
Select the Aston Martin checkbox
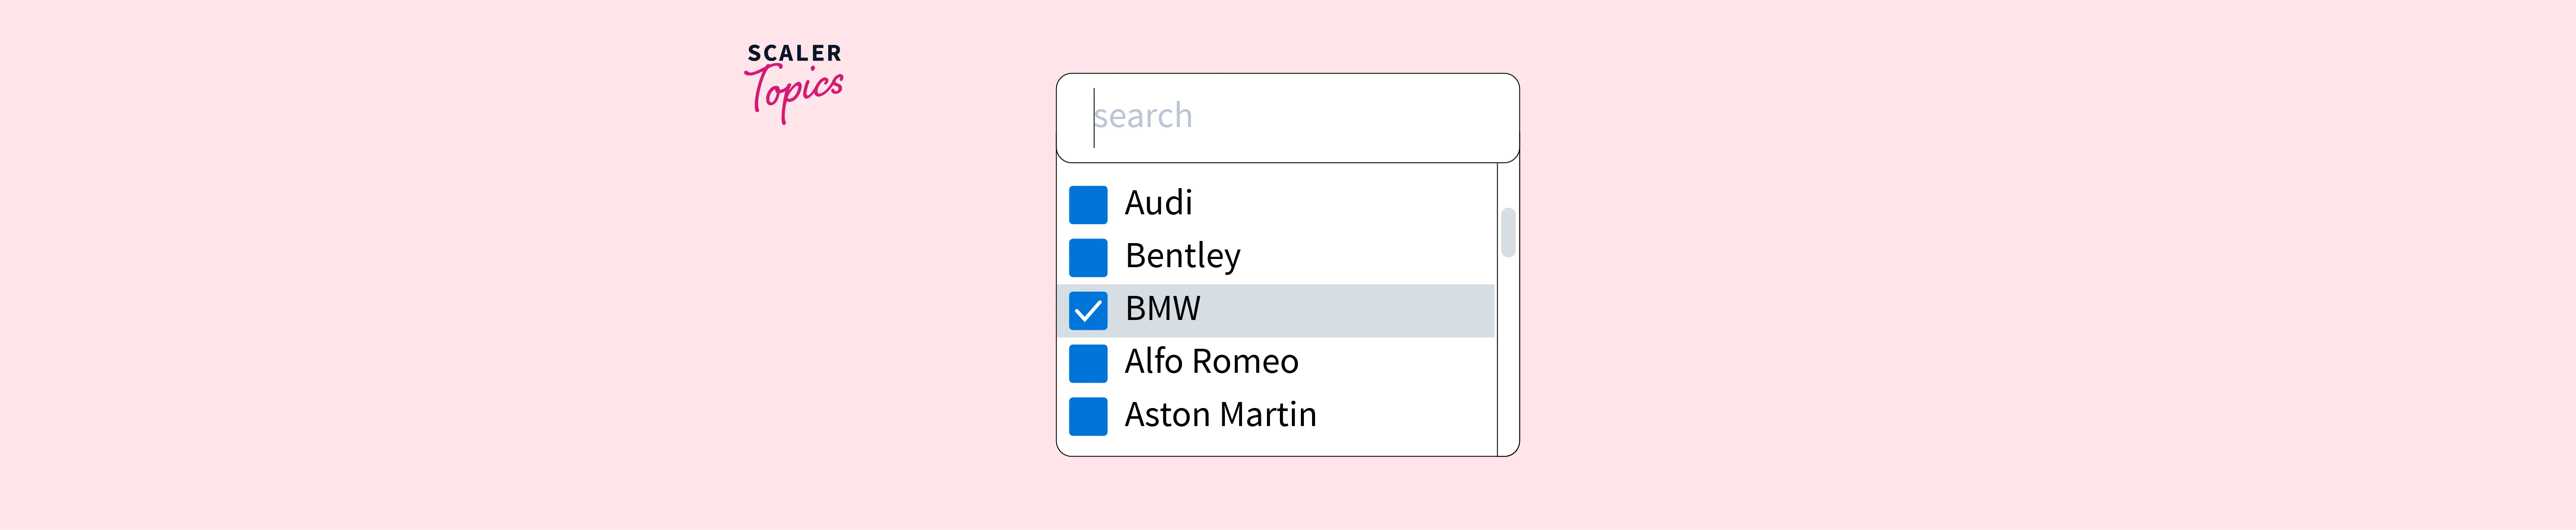click(1087, 416)
